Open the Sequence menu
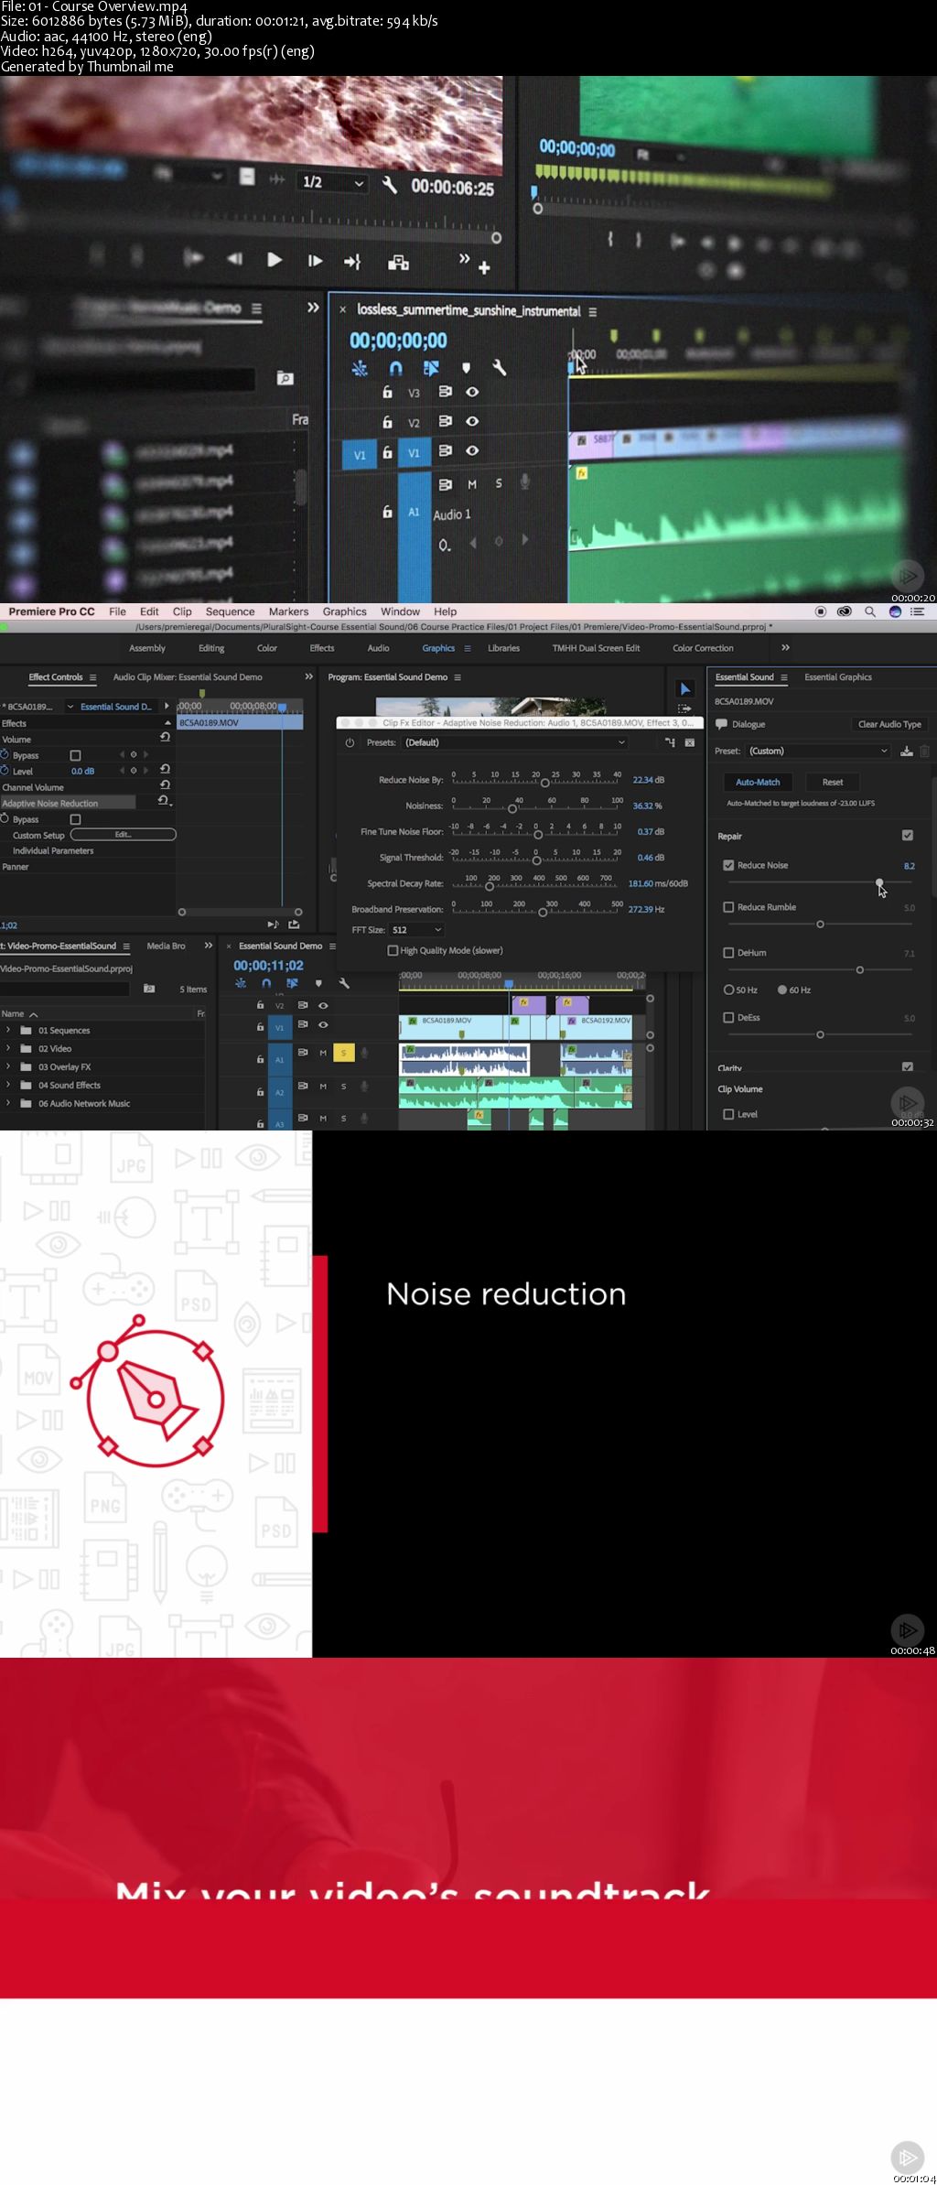The width and height of the screenshot is (937, 2185). (x=230, y=611)
